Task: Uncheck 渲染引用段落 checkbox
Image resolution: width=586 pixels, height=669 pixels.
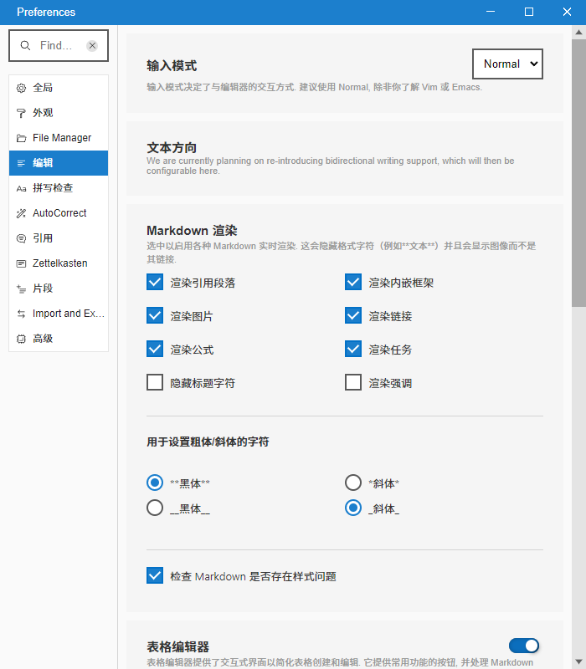Action: tap(155, 282)
